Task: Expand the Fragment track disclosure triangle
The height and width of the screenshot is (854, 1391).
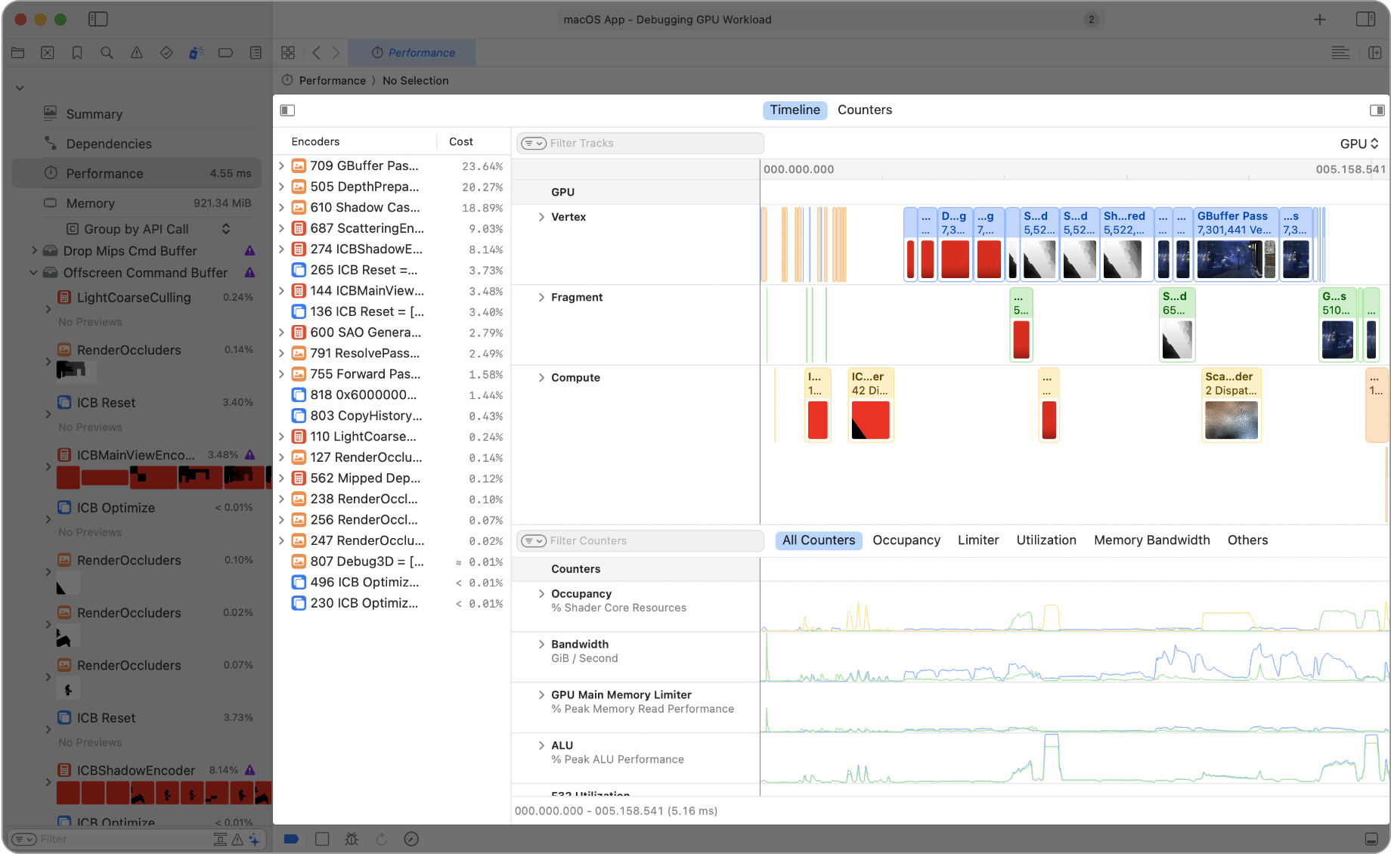Action: pyautogui.click(x=541, y=297)
